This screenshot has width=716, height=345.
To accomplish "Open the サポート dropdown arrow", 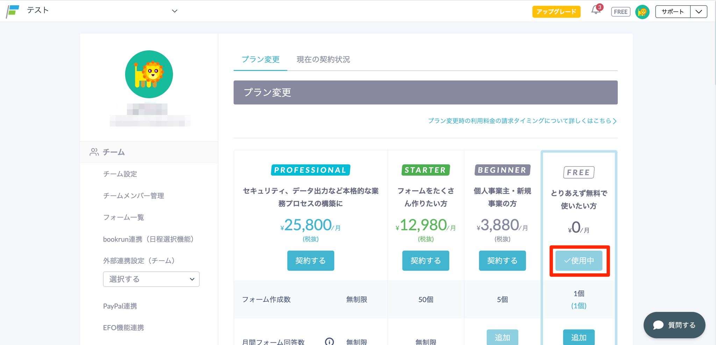I will point(699,12).
